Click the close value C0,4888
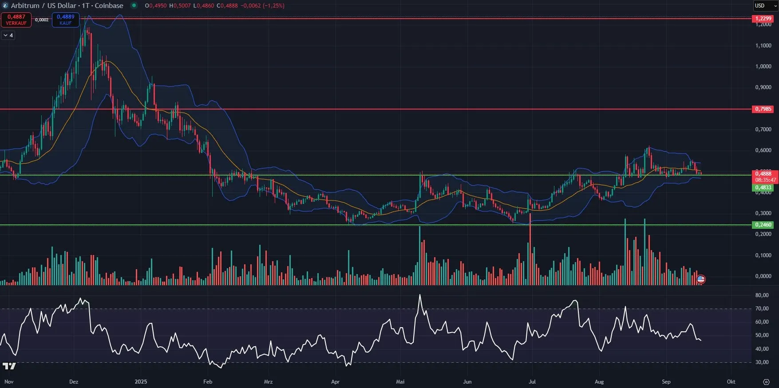Screen dimensions: 779x388 pyautogui.click(x=227, y=6)
